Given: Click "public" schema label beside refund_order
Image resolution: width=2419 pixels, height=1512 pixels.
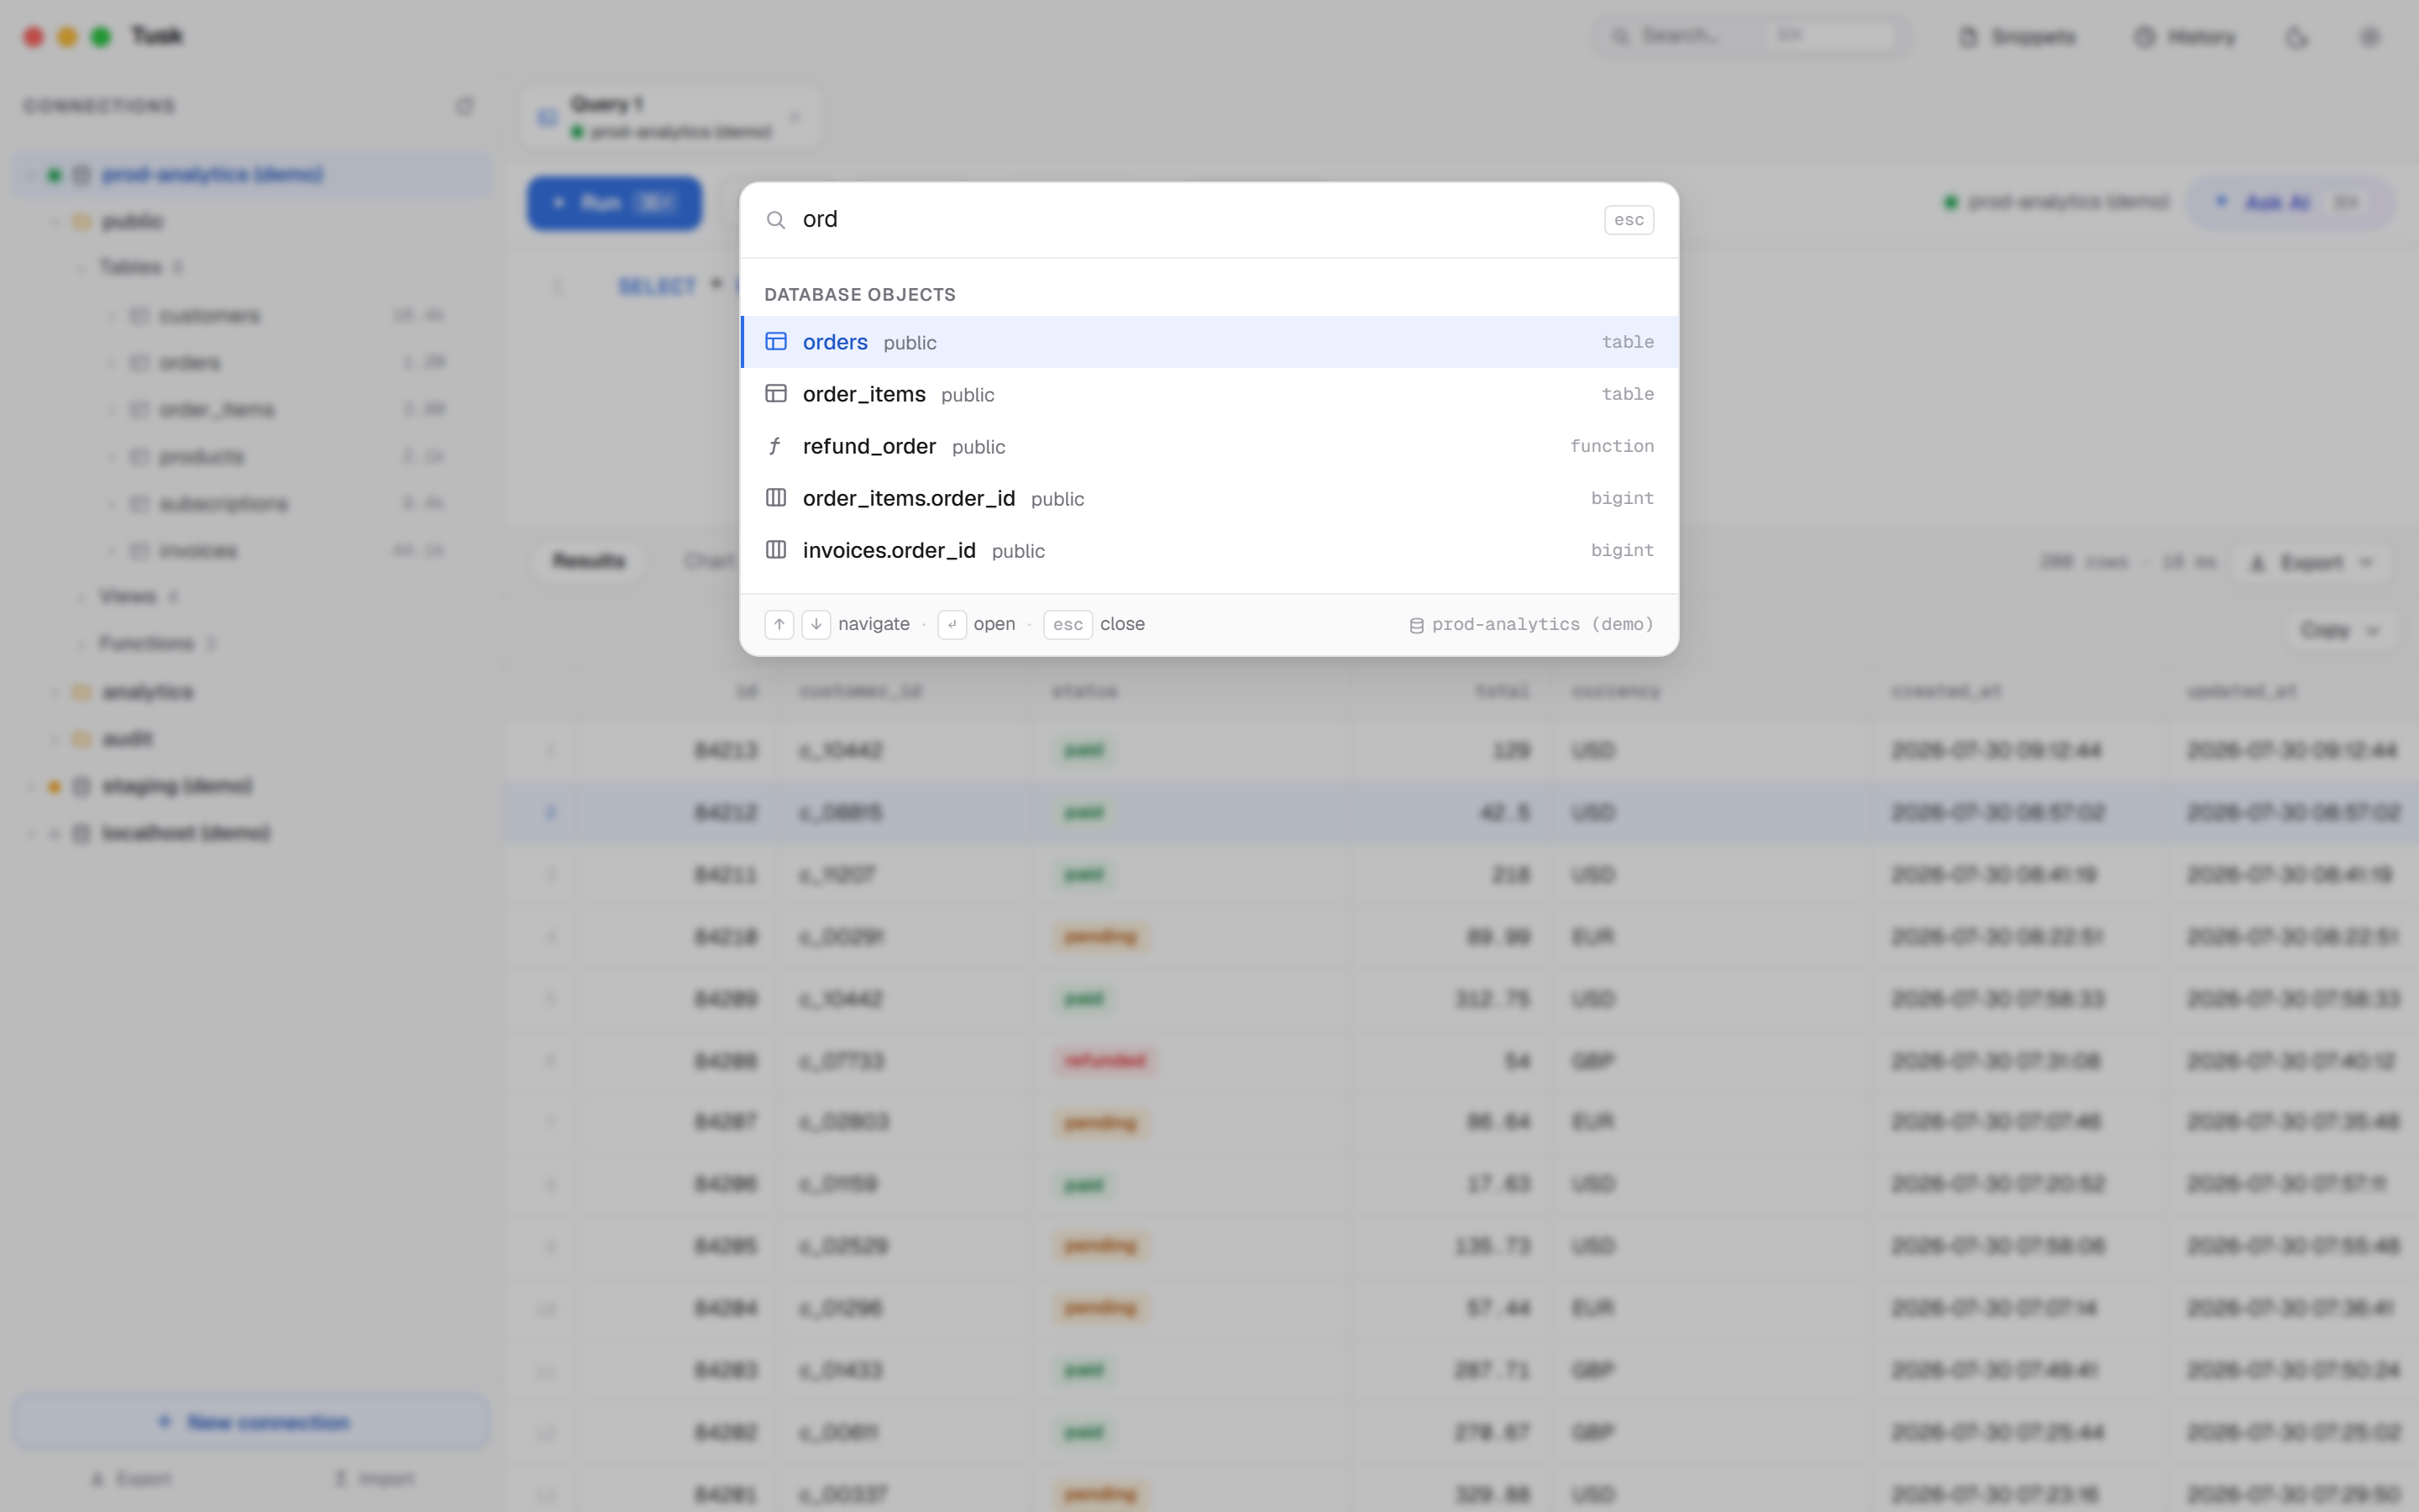Looking at the screenshot, I should pyautogui.click(x=979, y=447).
